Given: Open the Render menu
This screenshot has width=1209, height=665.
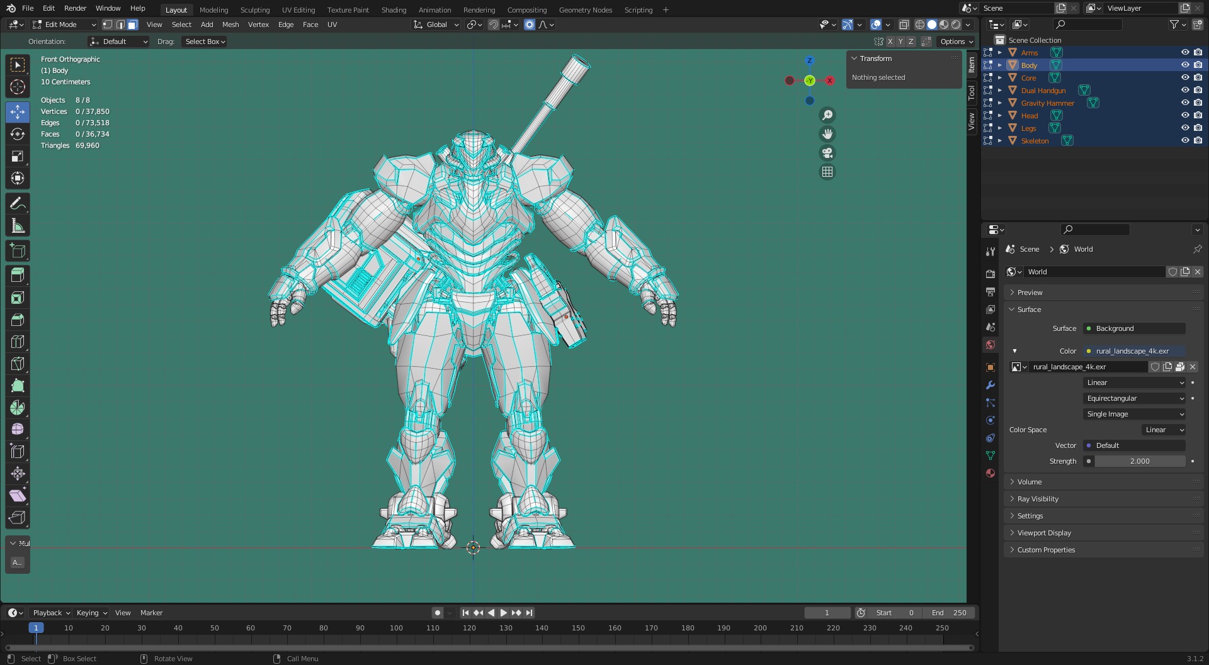Looking at the screenshot, I should 75,8.
